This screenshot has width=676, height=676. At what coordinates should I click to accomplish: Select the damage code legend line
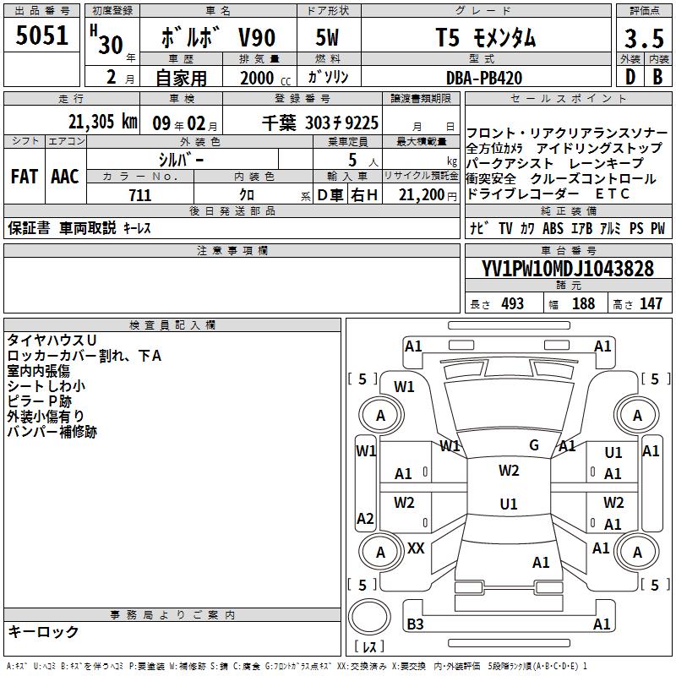click(x=297, y=667)
